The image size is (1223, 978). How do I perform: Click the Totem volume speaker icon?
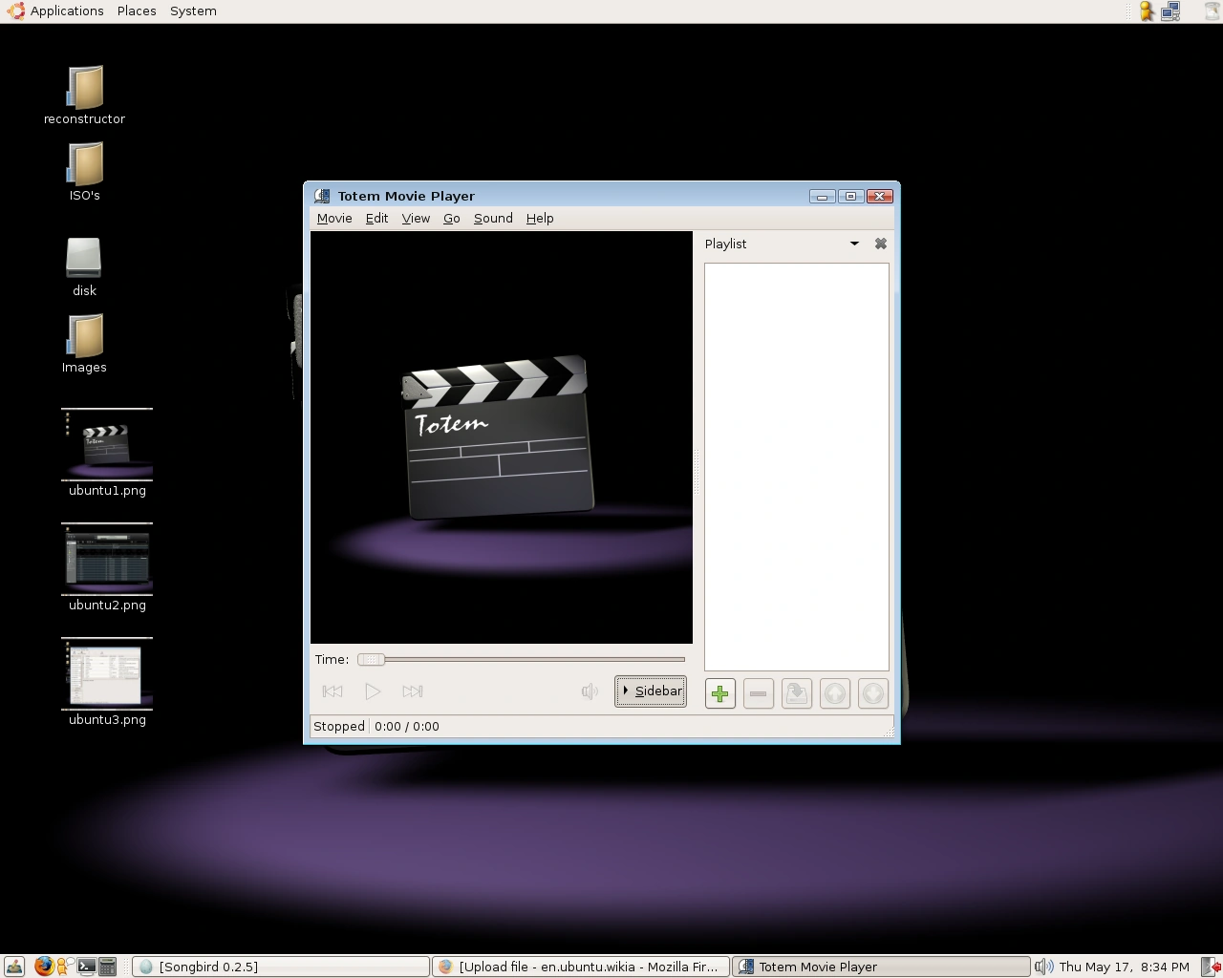tap(590, 691)
